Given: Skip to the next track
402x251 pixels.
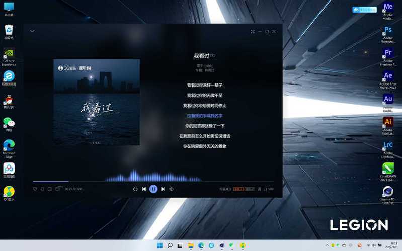Looking at the screenshot, I should (163, 189).
